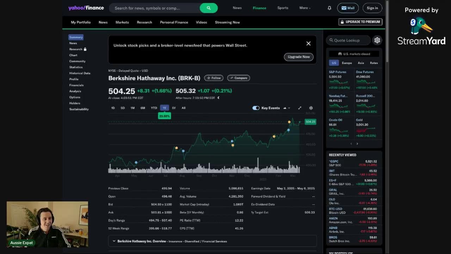The image size is (451, 254).
Task: Select the 5Y chart range
Action: (x=174, y=108)
